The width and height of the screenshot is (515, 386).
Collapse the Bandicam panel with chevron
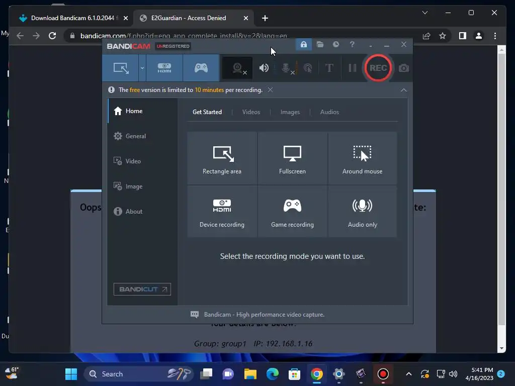(404, 90)
